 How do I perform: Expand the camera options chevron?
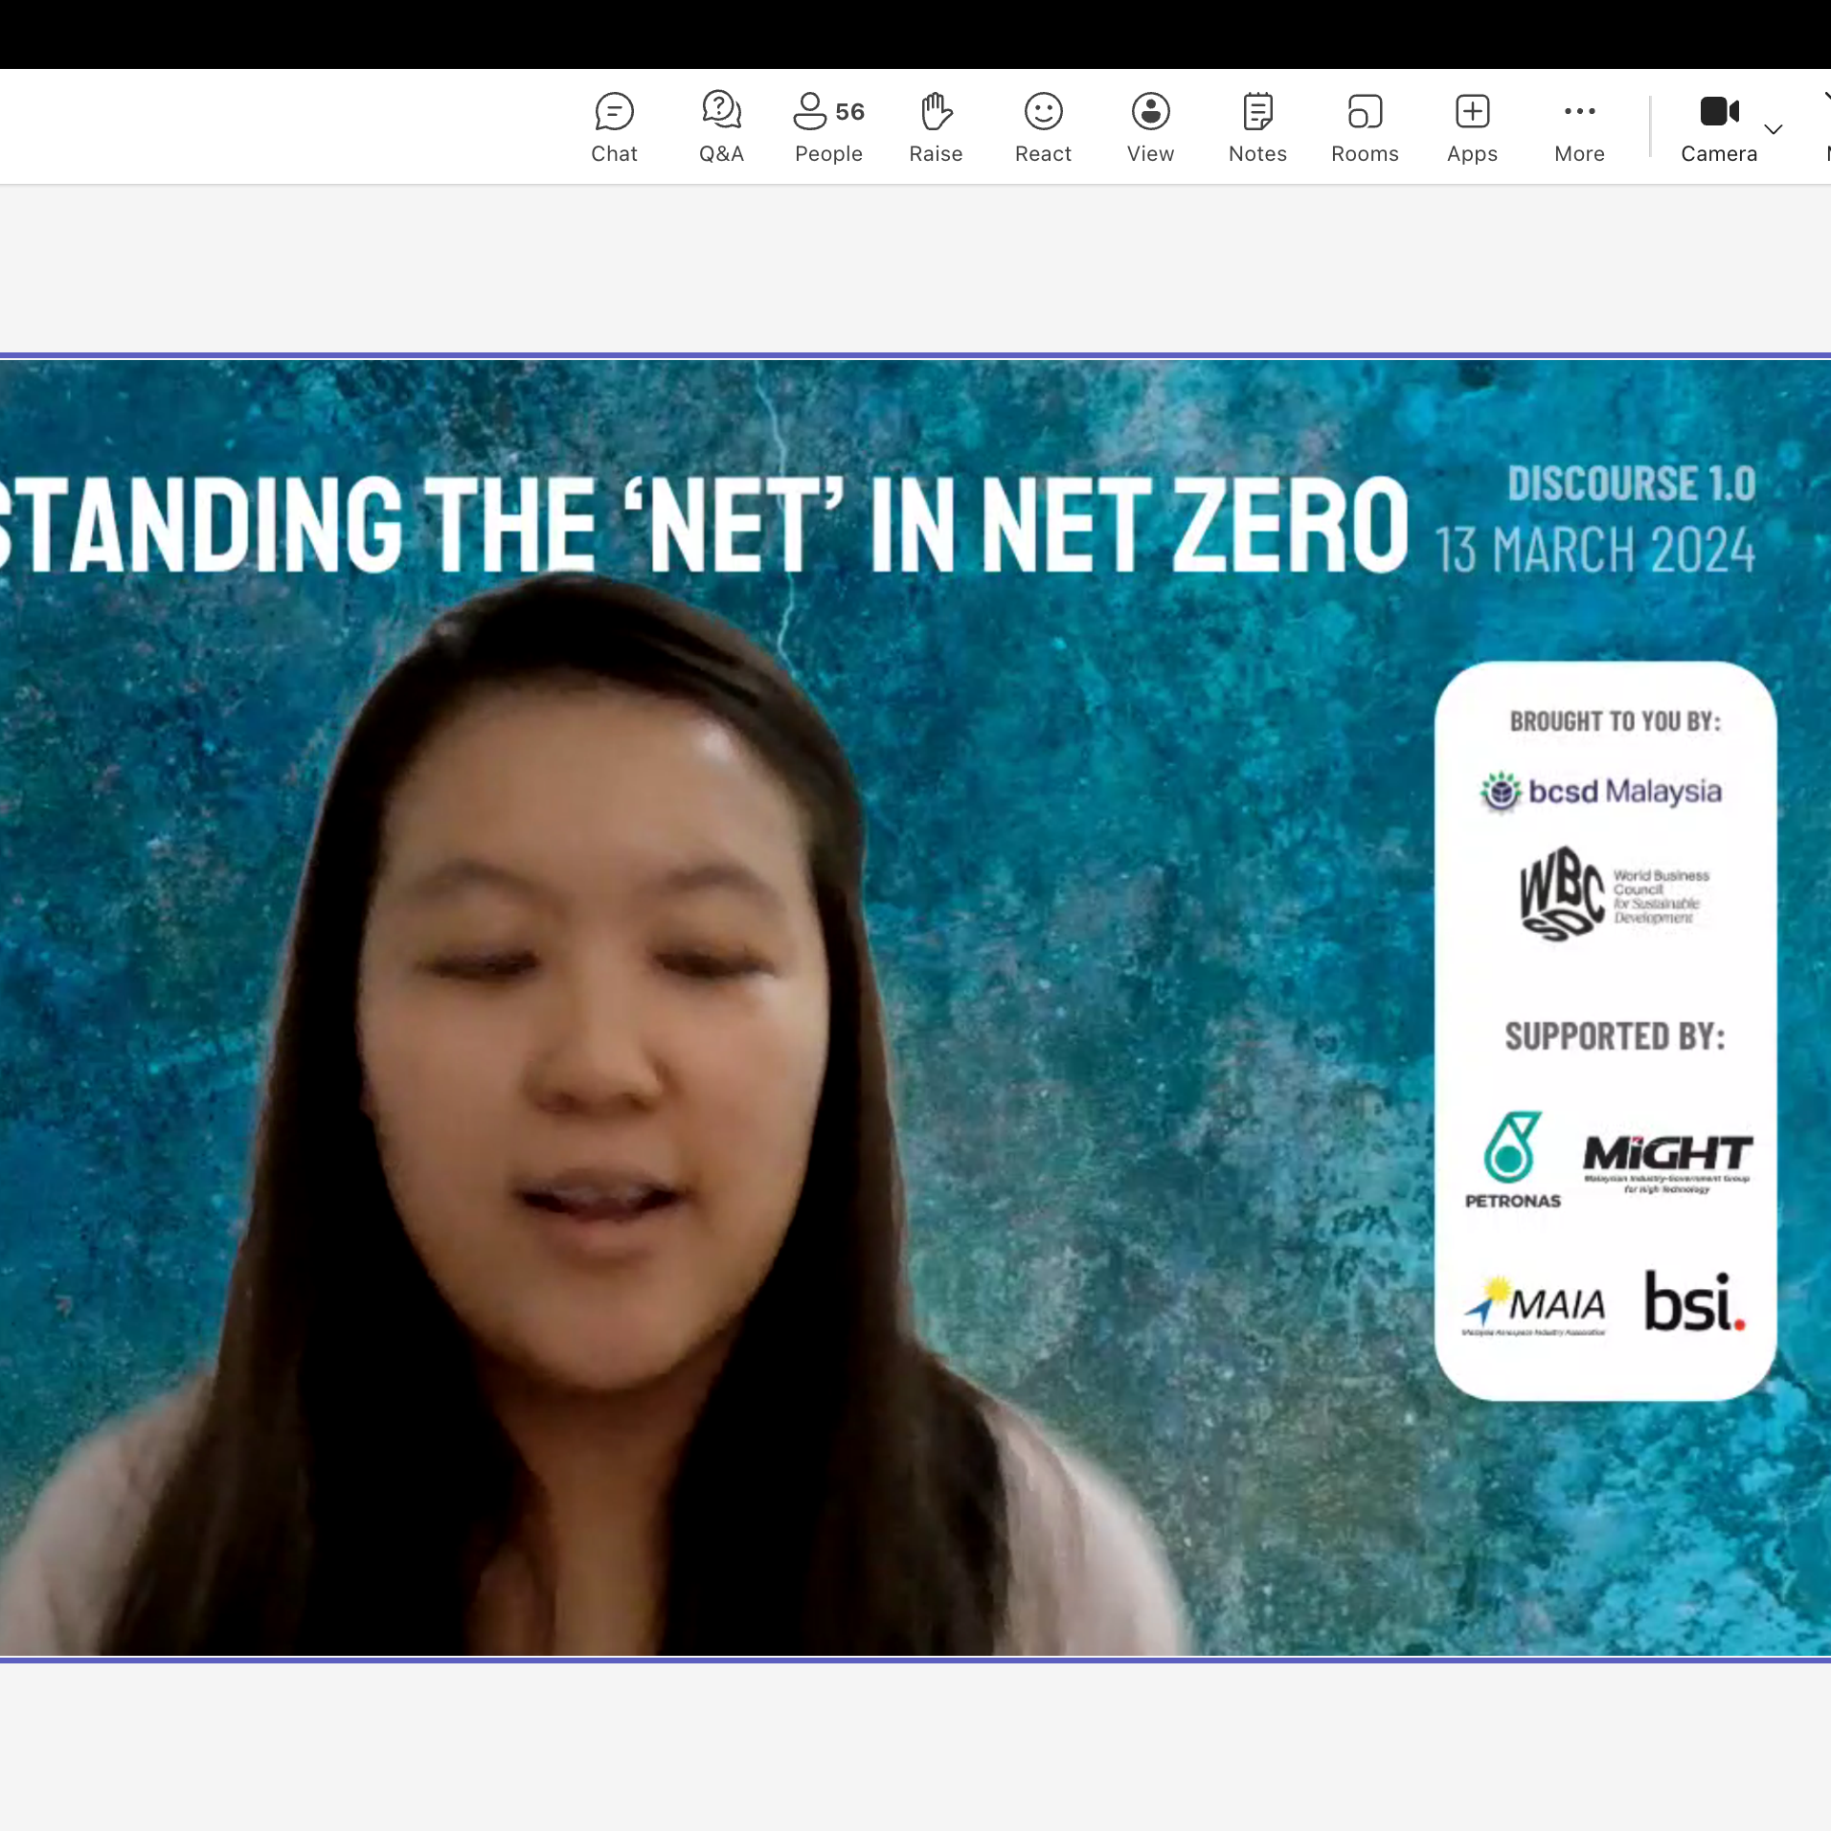(1774, 129)
